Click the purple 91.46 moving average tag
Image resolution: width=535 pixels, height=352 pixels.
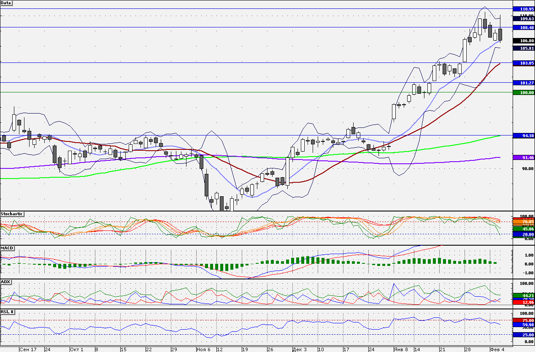(x=523, y=157)
